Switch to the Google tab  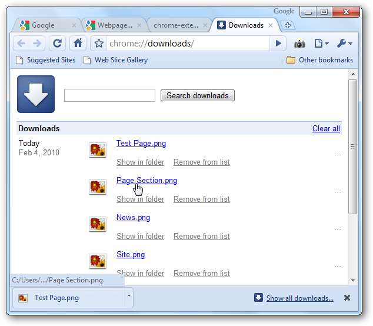47,25
